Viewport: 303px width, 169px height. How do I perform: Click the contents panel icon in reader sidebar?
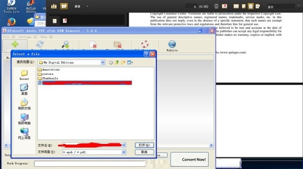(x=55, y=21)
